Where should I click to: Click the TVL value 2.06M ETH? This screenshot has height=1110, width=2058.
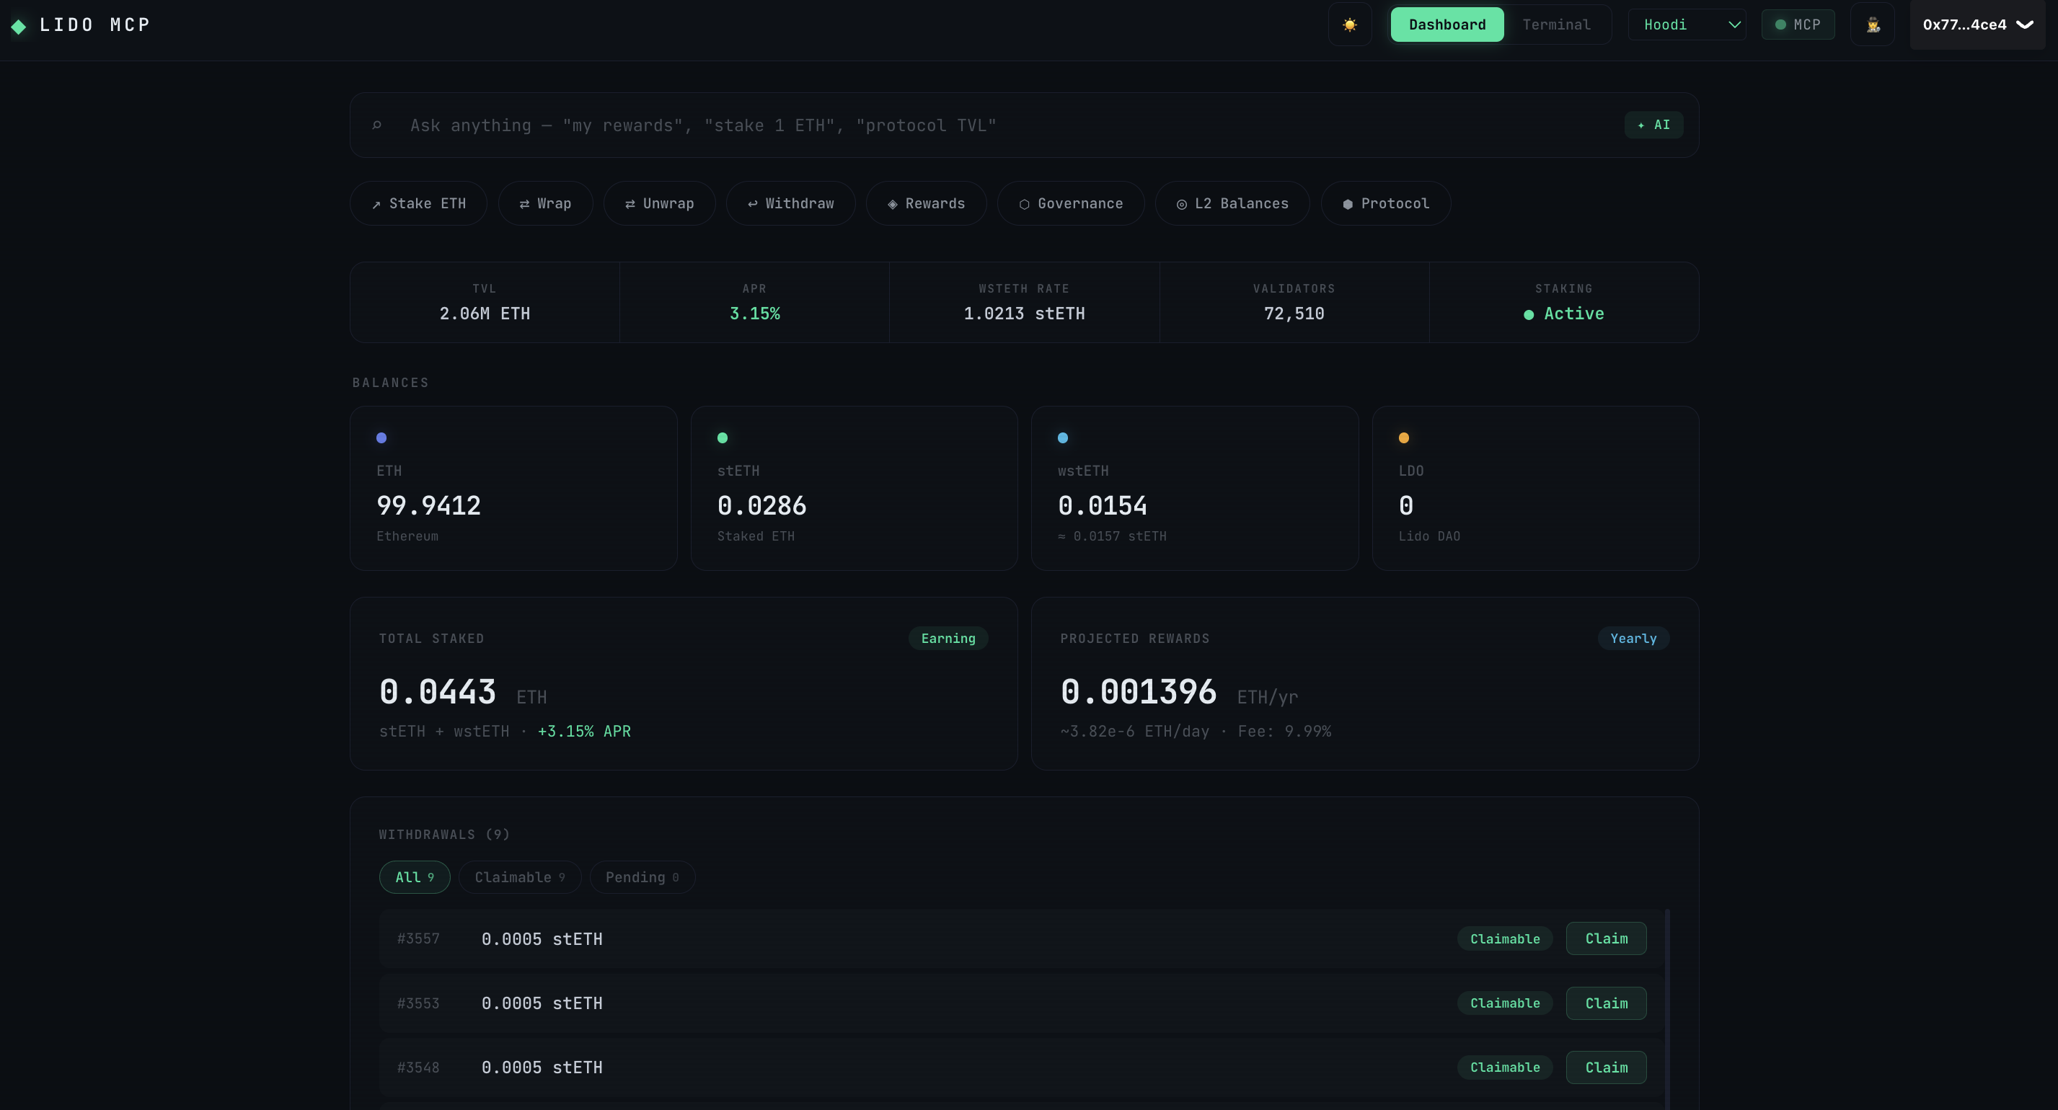click(484, 314)
